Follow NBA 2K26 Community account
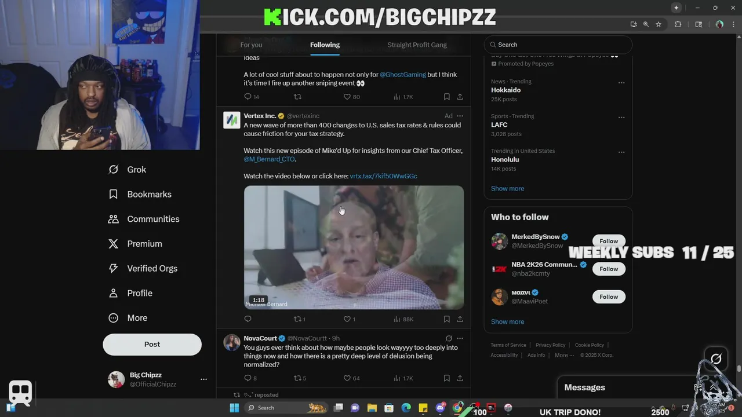The image size is (742, 417). click(609, 269)
